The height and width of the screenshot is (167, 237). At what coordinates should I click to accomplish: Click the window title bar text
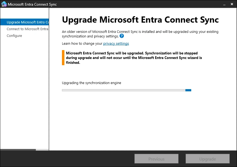(32, 4)
